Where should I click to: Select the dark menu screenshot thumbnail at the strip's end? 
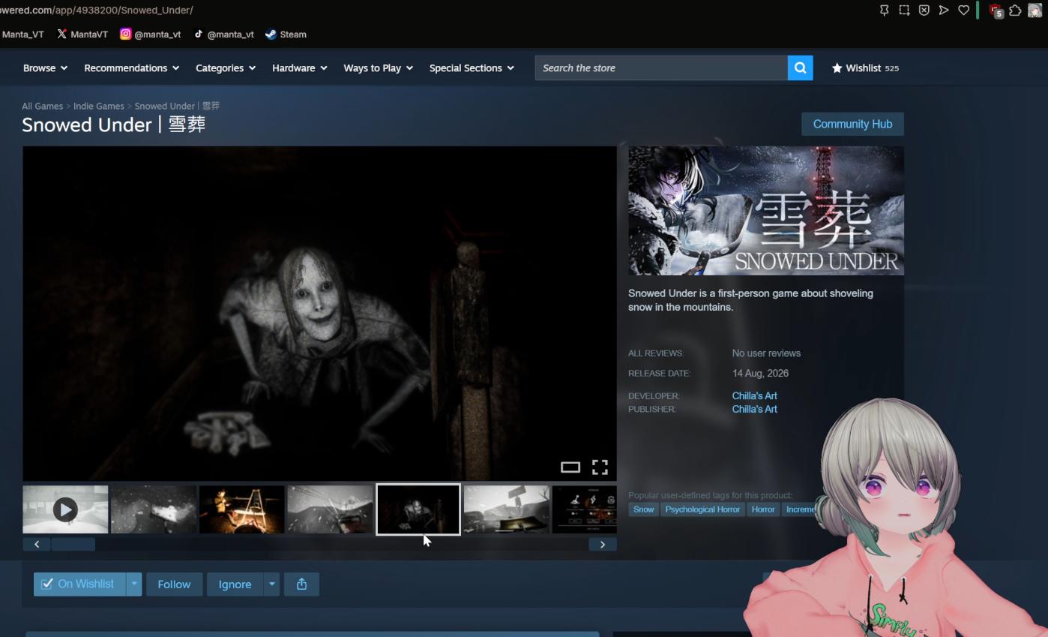[585, 509]
